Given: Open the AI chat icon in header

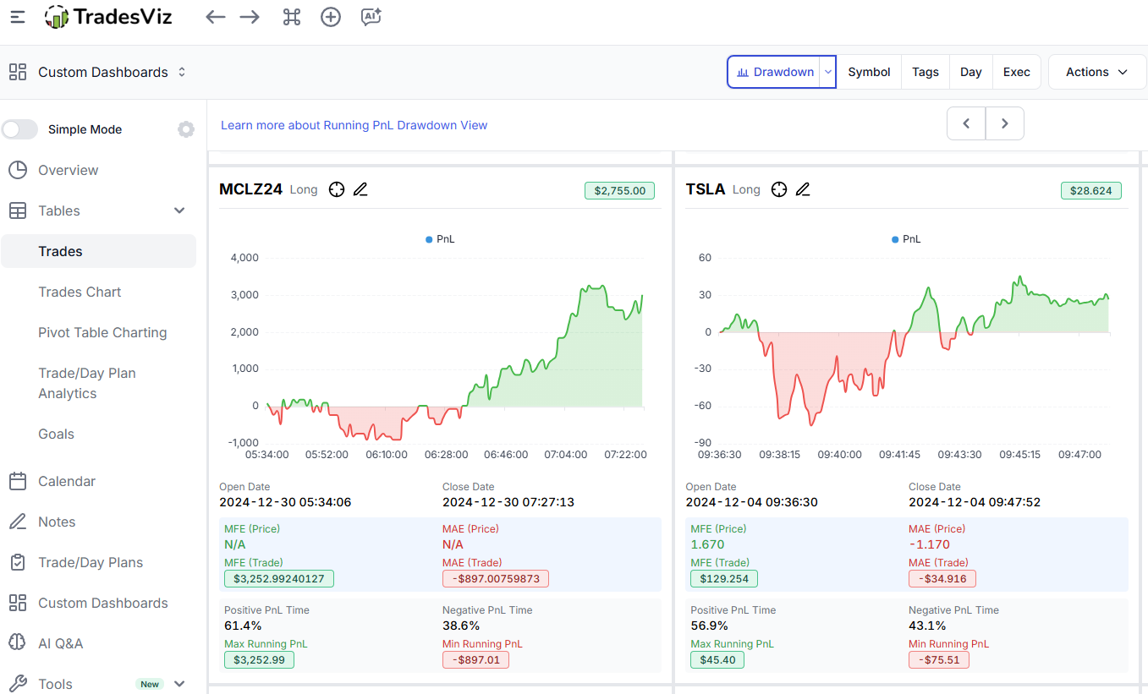Looking at the screenshot, I should [371, 17].
